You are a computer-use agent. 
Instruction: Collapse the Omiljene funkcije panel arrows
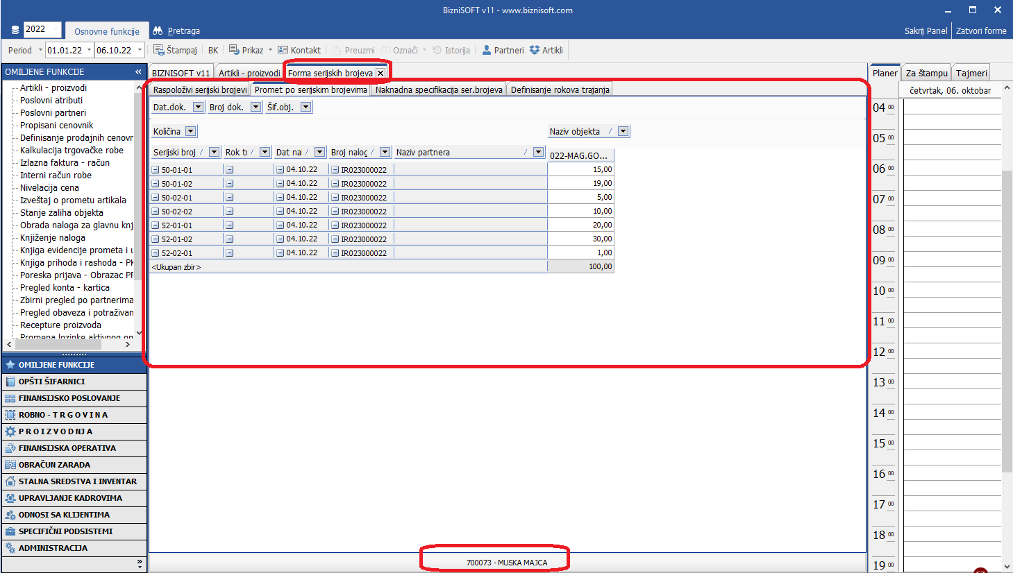[x=138, y=72]
